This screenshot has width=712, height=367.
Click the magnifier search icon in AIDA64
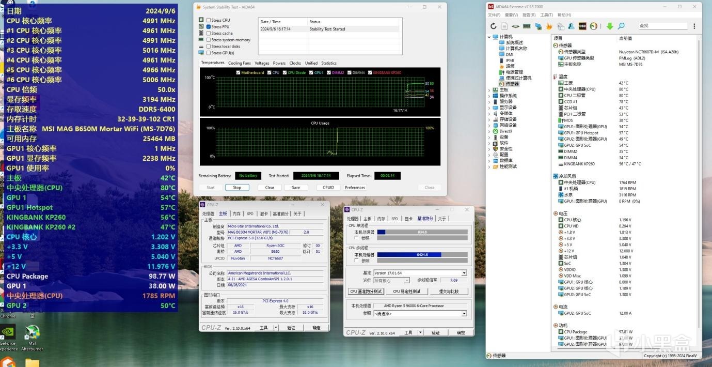click(621, 26)
